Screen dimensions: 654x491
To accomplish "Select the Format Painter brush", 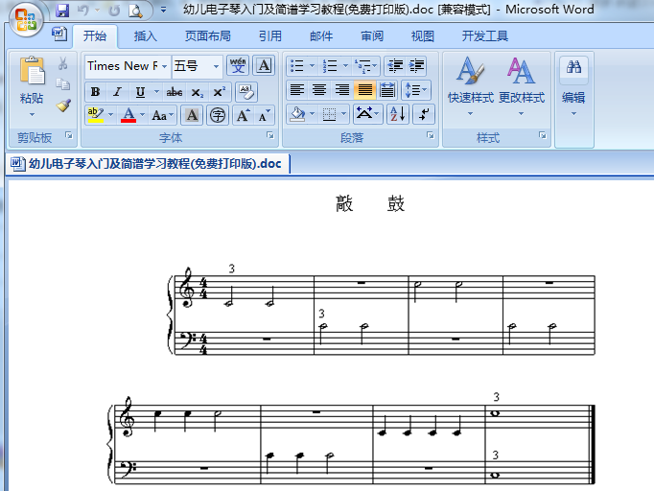I will click(x=63, y=105).
